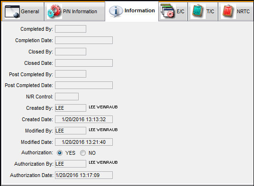Click the Closed By label
Screen dimensions: 254x186
[41, 52]
